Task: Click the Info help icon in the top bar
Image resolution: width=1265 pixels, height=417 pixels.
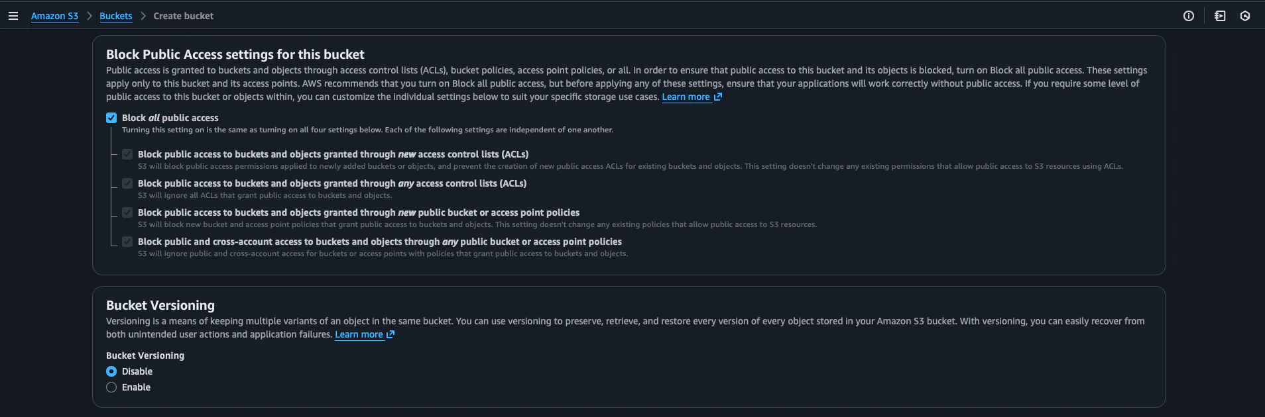Action: click(x=1188, y=15)
